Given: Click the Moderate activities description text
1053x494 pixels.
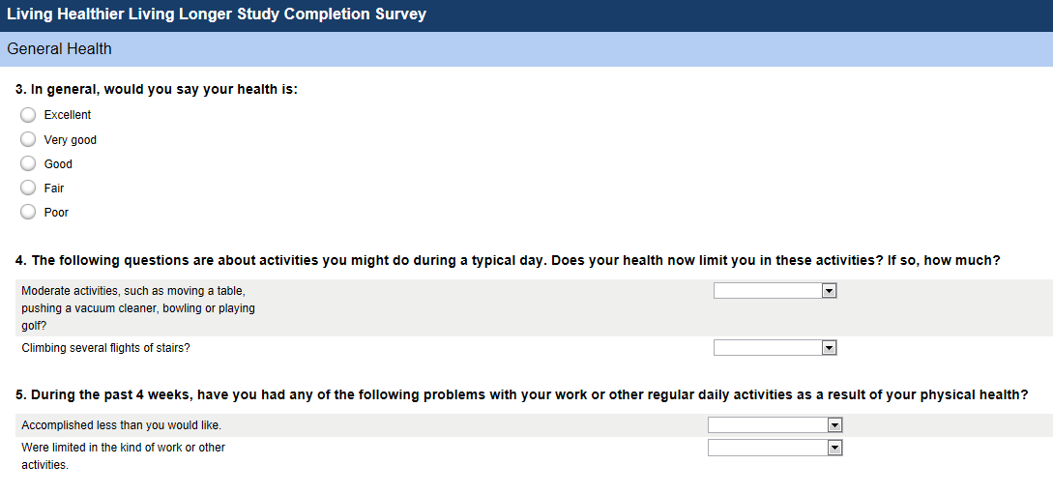Looking at the screenshot, I should [138, 307].
